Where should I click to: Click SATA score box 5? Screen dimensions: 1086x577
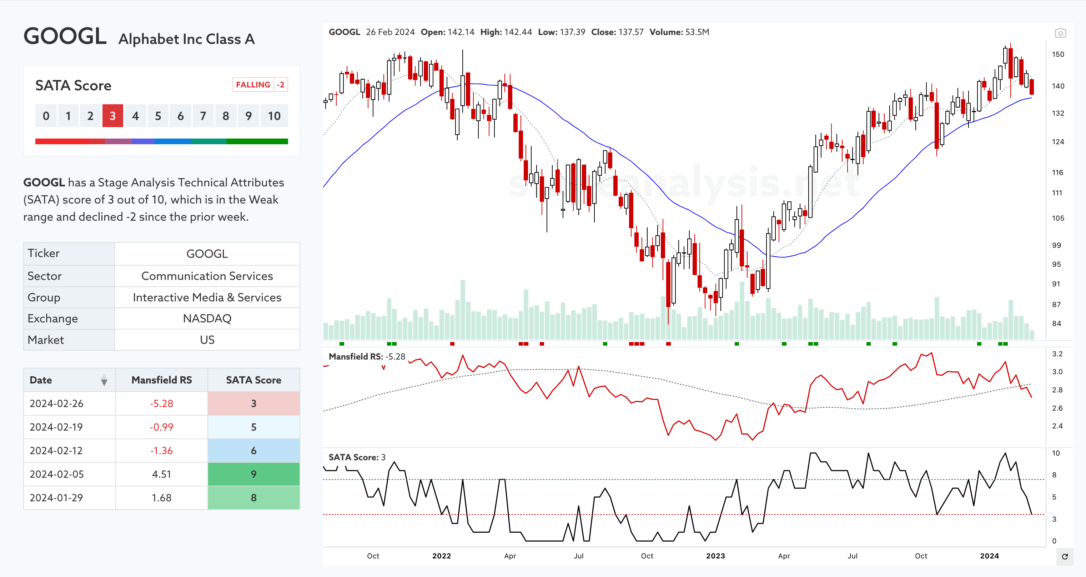pos(158,116)
